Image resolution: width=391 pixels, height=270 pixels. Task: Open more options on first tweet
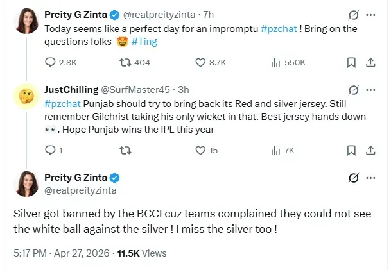click(x=370, y=15)
